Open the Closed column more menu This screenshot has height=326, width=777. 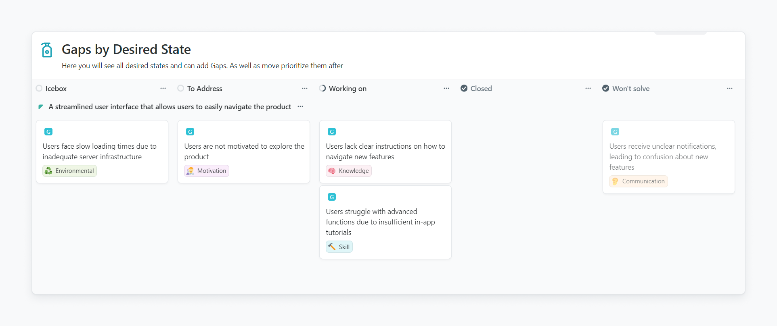(588, 88)
